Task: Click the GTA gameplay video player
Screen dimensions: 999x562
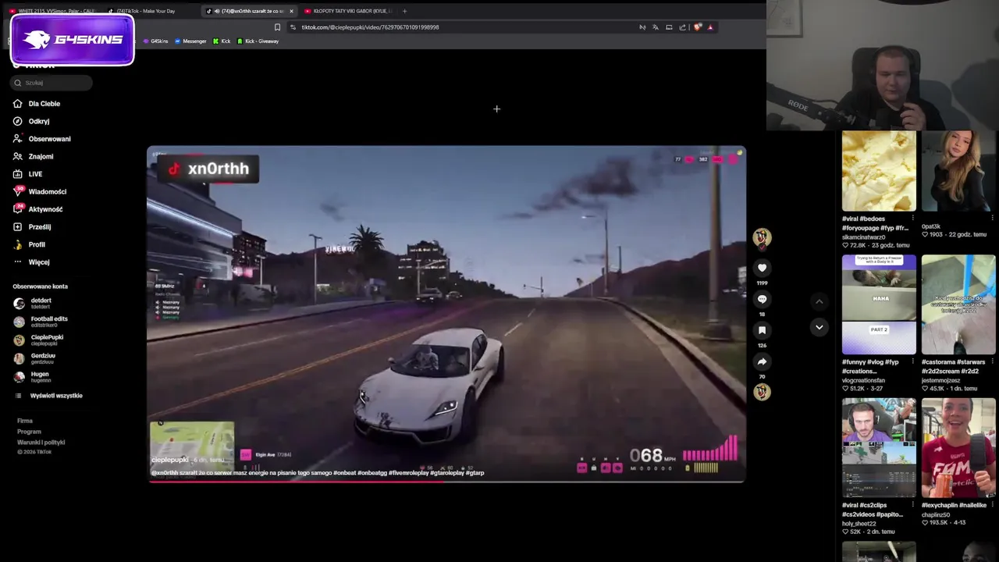Action: [x=446, y=312]
